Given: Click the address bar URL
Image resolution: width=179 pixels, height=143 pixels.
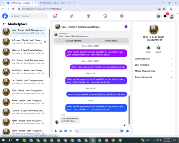Looking at the screenshot, I should click(x=42, y=9).
